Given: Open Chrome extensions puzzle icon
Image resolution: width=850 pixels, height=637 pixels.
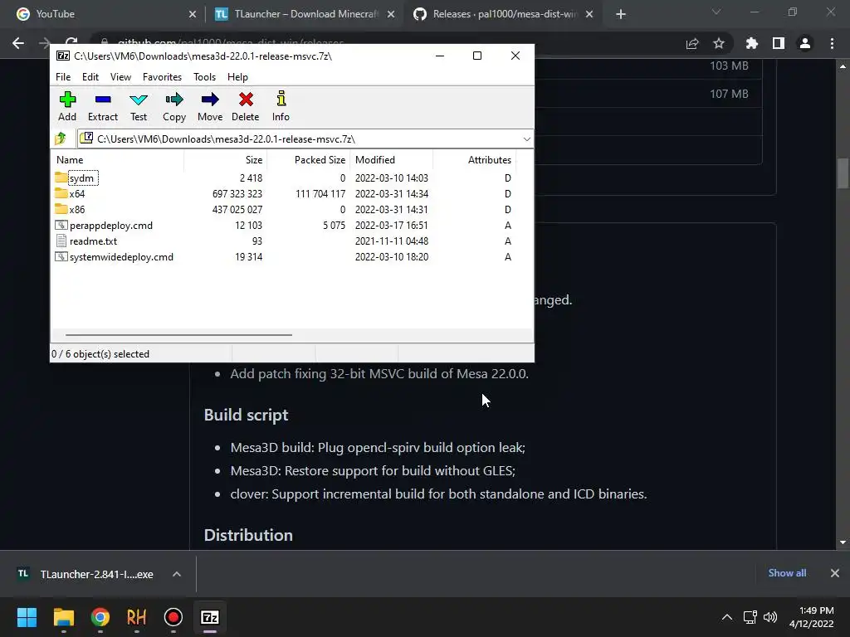Looking at the screenshot, I should click(752, 43).
